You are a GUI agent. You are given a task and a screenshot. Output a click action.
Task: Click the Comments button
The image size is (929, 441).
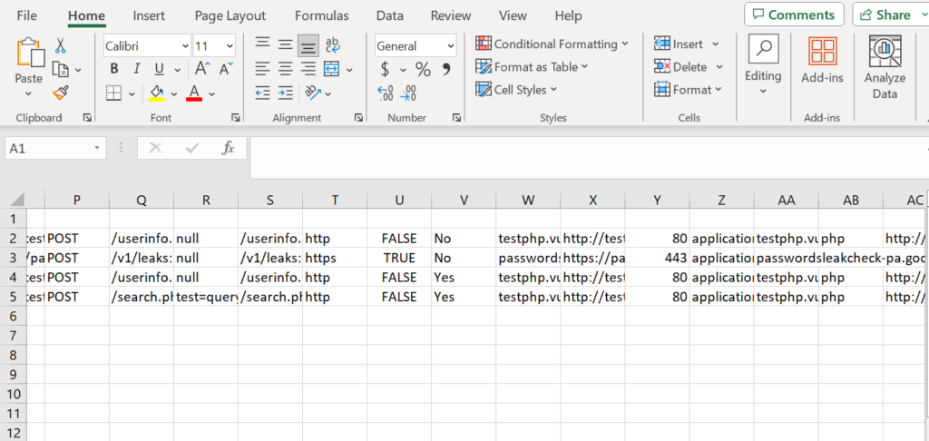pos(794,15)
